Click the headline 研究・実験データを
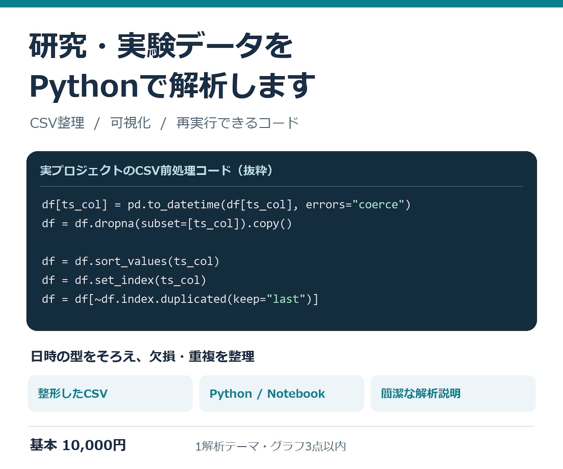Screen dimensions: 563x469 161,46
